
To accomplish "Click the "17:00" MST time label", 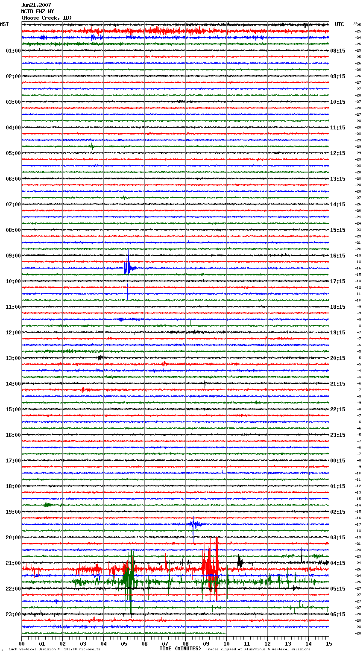I will [13, 461].
